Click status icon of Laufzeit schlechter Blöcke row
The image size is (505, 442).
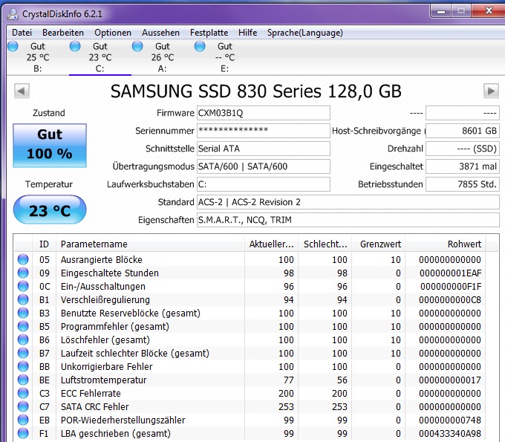tap(23, 353)
